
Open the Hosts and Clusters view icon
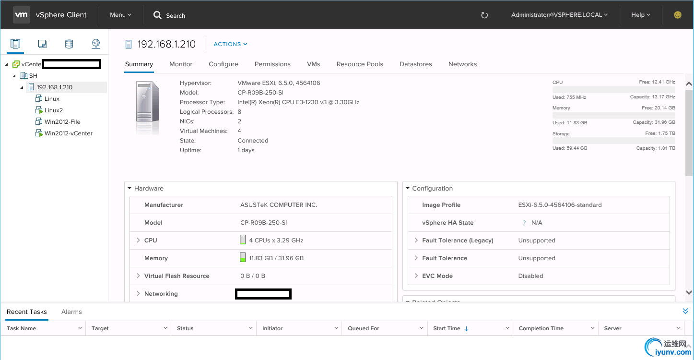(x=15, y=44)
